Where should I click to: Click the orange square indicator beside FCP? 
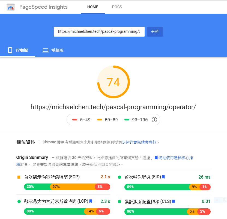click(19, 177)
